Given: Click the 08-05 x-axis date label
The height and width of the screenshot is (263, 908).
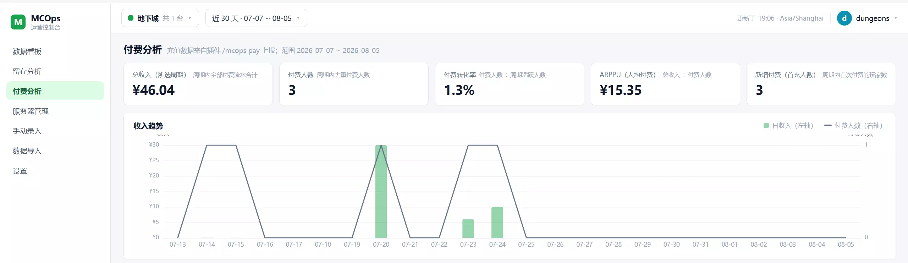Looking at the screenshot, I should click(846, 245).
